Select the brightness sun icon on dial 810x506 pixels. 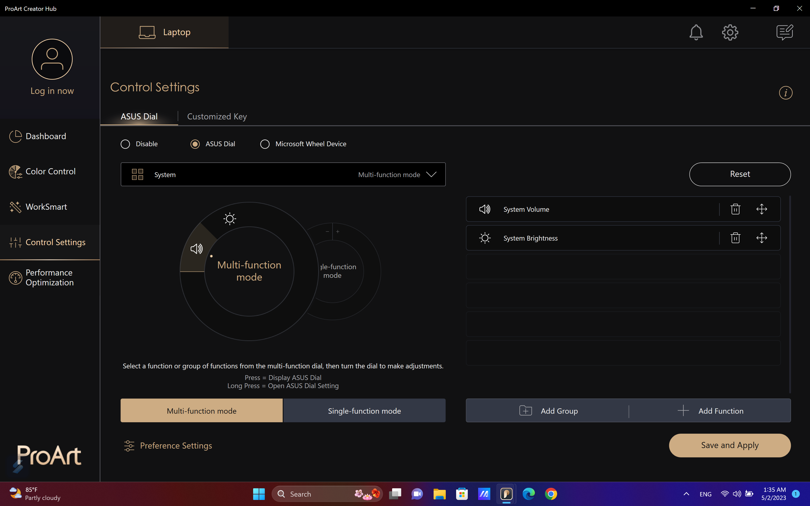[230, 219]
